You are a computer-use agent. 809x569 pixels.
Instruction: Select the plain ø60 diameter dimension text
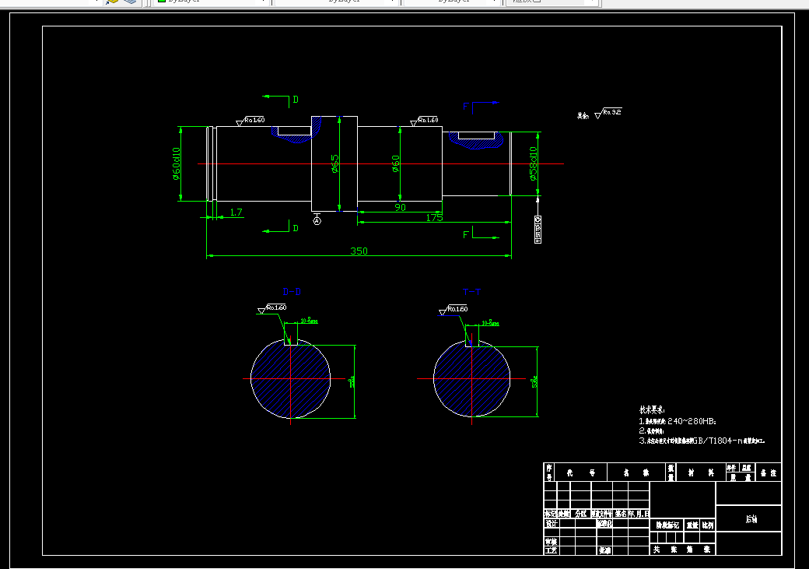[395, 163]
